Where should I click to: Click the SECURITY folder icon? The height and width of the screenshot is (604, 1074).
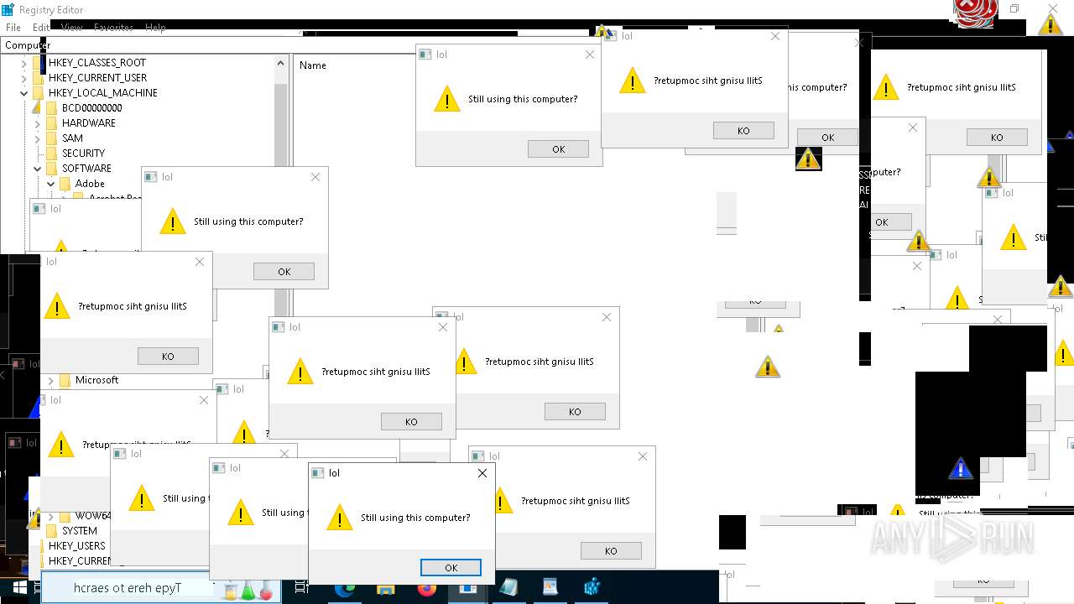click(x=52, y=154)
